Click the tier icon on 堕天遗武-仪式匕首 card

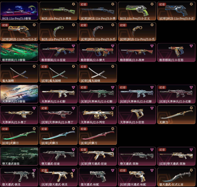click(x=191, y=170)
